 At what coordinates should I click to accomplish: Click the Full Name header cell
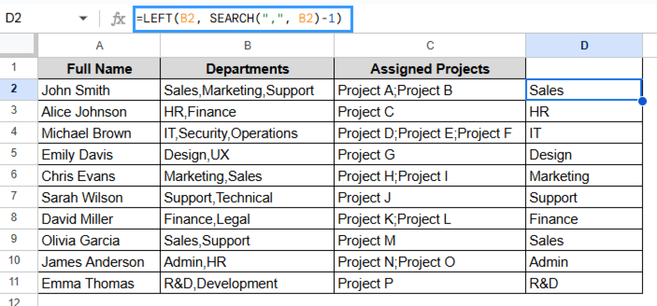point(99,68)
